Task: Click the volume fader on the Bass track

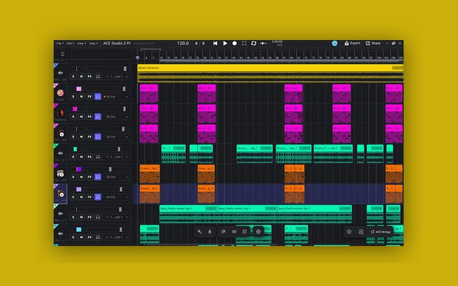Action: [120, 209]
